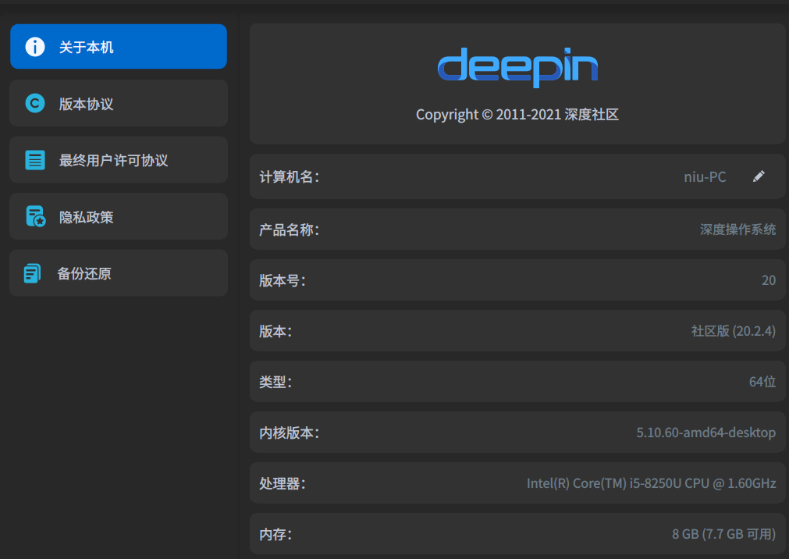
Task: Click type value 64位
Action: click(x=762, y=382)
